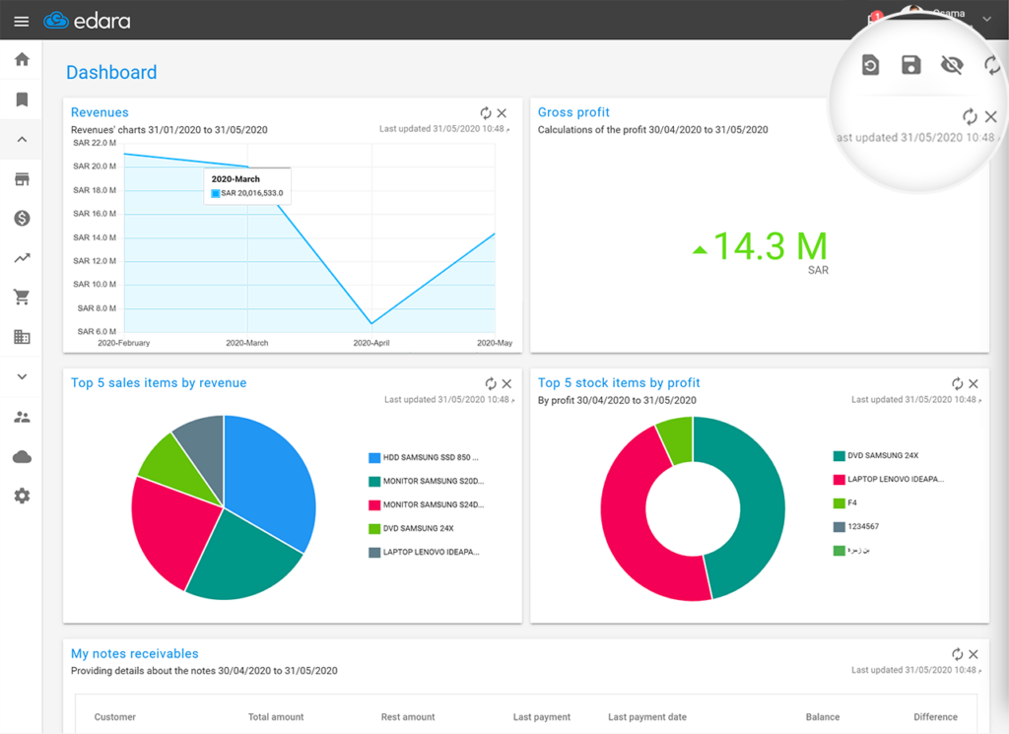Click the restore dashboard layout icon

(870, 65)
